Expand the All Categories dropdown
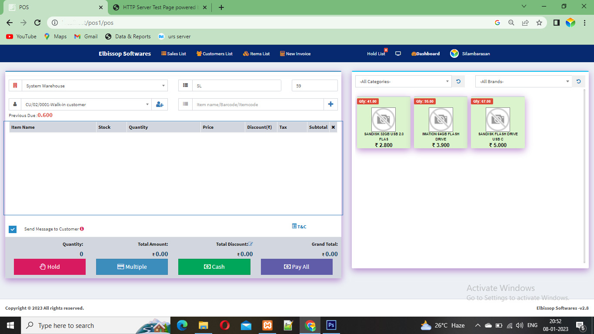Screen dimensions: 594x334 [404, 81]
